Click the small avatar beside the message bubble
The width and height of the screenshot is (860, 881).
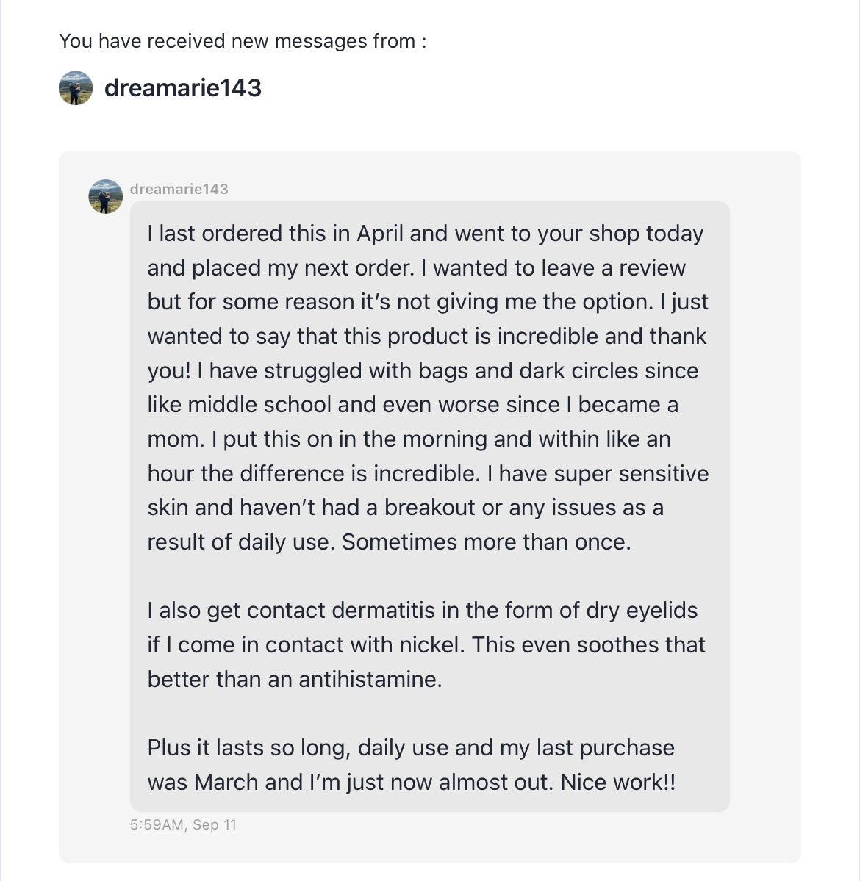tap(105, 196)
